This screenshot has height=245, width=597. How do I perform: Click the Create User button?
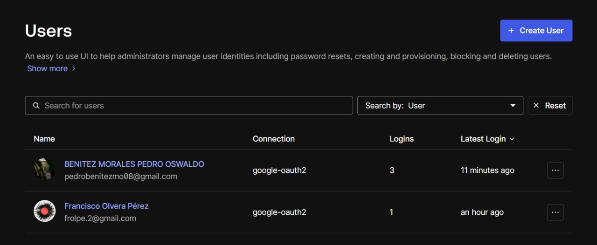[x=536, y=31]
